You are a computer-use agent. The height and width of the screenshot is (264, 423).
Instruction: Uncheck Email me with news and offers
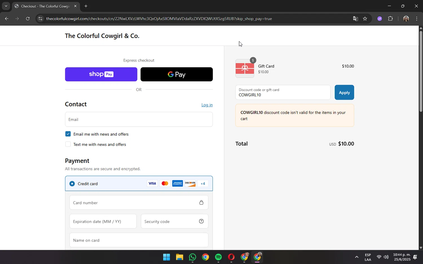point(68,134)
